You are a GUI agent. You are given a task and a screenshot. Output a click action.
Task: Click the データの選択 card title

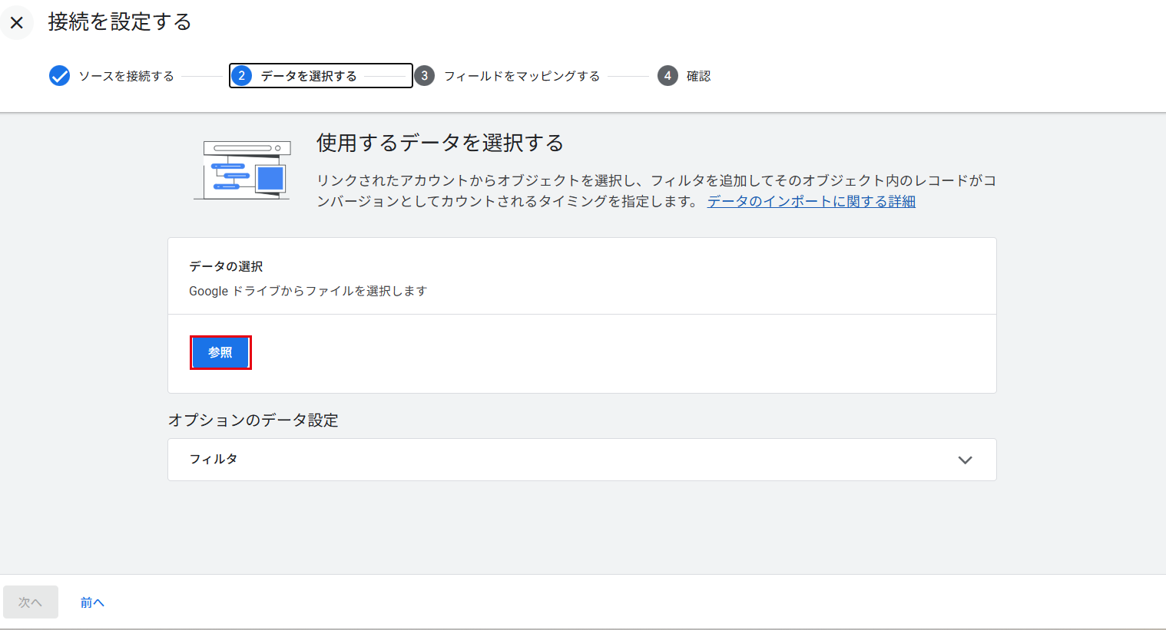[226, 266]
